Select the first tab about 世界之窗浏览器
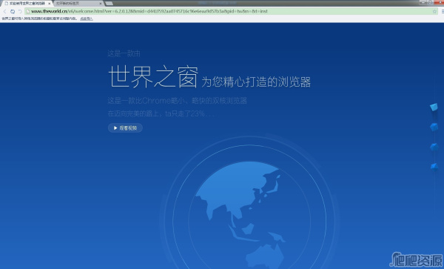This screenshot has height=269, width=444. point(26,4)
